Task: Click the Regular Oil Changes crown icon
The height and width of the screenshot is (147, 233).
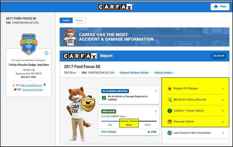Action: coord(170,88)
